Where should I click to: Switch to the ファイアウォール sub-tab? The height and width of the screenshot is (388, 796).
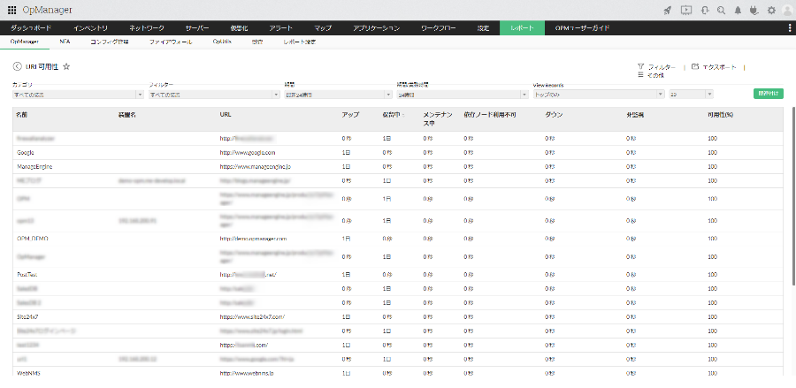click(x=171, y=42)
